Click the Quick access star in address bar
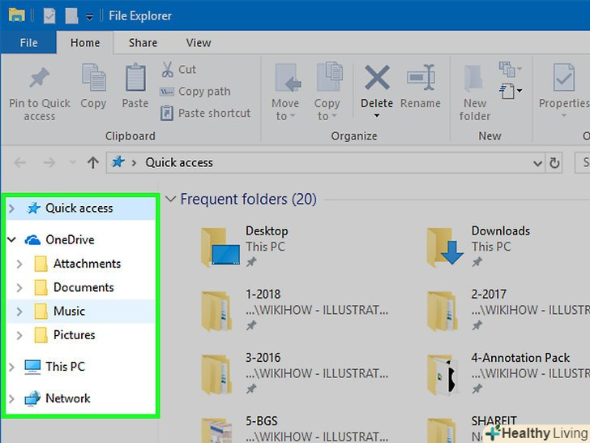 click(x=118, y=162)
